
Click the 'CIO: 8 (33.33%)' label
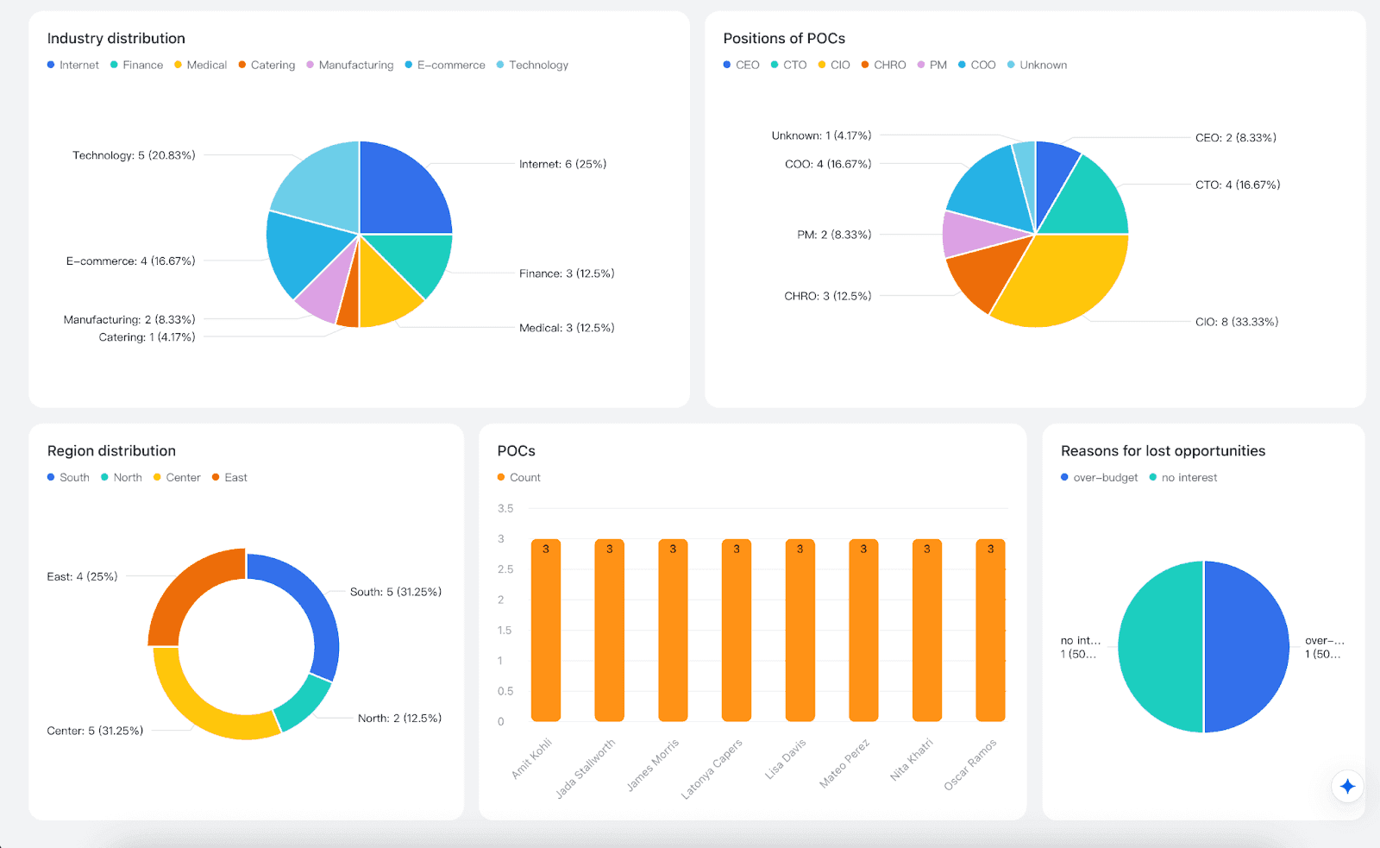(x=1237, y=322)
